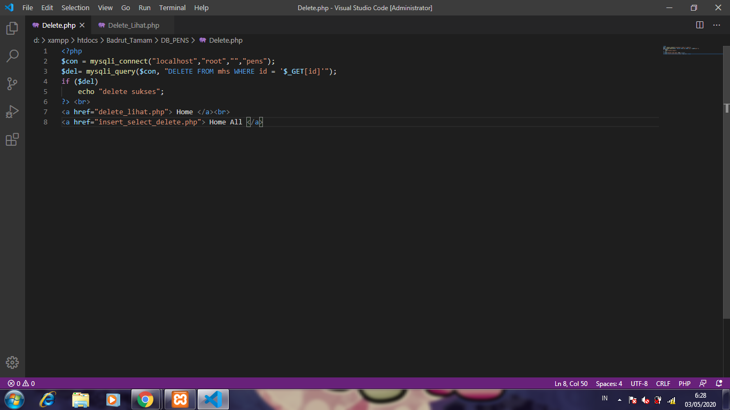Open the Extensions view icon

click(x=12, y=140)
